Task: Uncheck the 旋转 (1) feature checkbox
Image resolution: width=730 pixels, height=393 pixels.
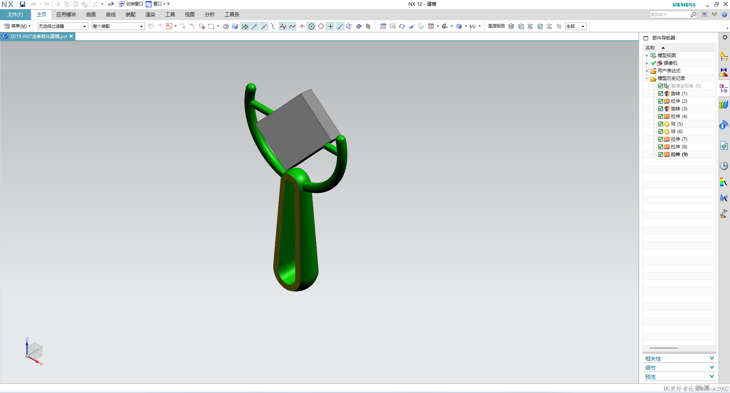Action: (x=661, y=94)
